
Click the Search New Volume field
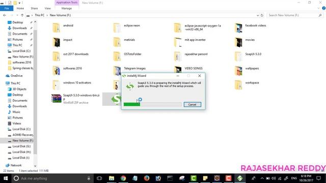pos(293,15)
